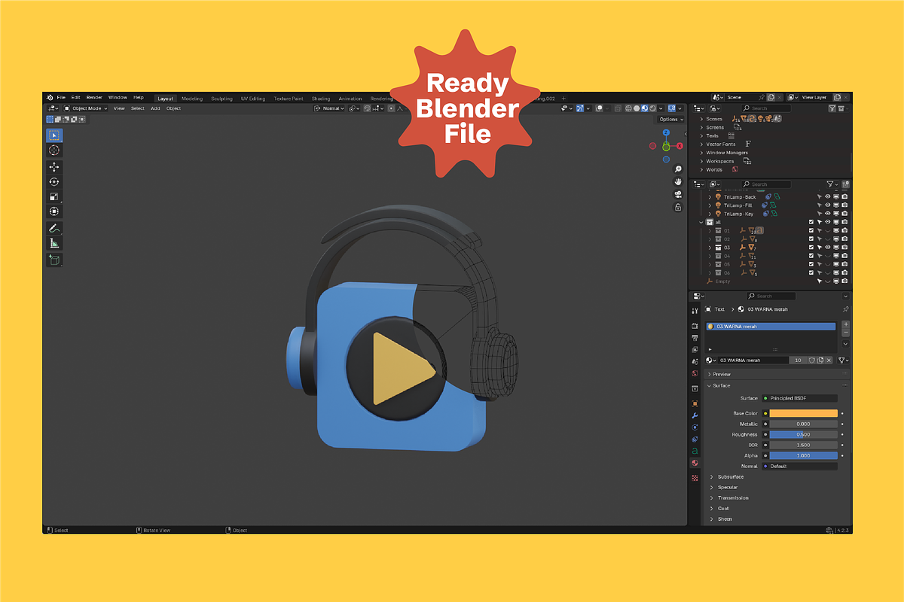Expand the Subsurface section

[x=712, y=476]
